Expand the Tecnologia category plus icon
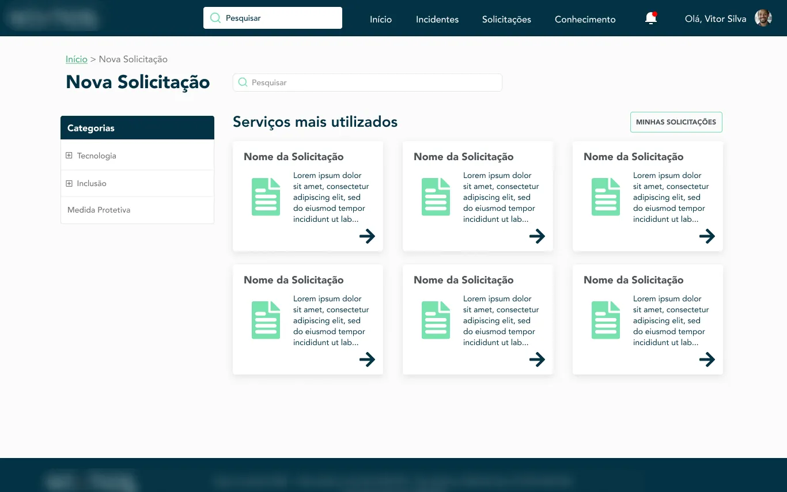Viewport: 787px width, 492px height. [69, 156]
